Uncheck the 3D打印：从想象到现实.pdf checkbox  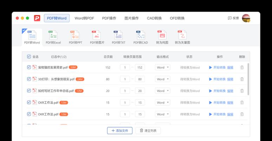[29, 79]
